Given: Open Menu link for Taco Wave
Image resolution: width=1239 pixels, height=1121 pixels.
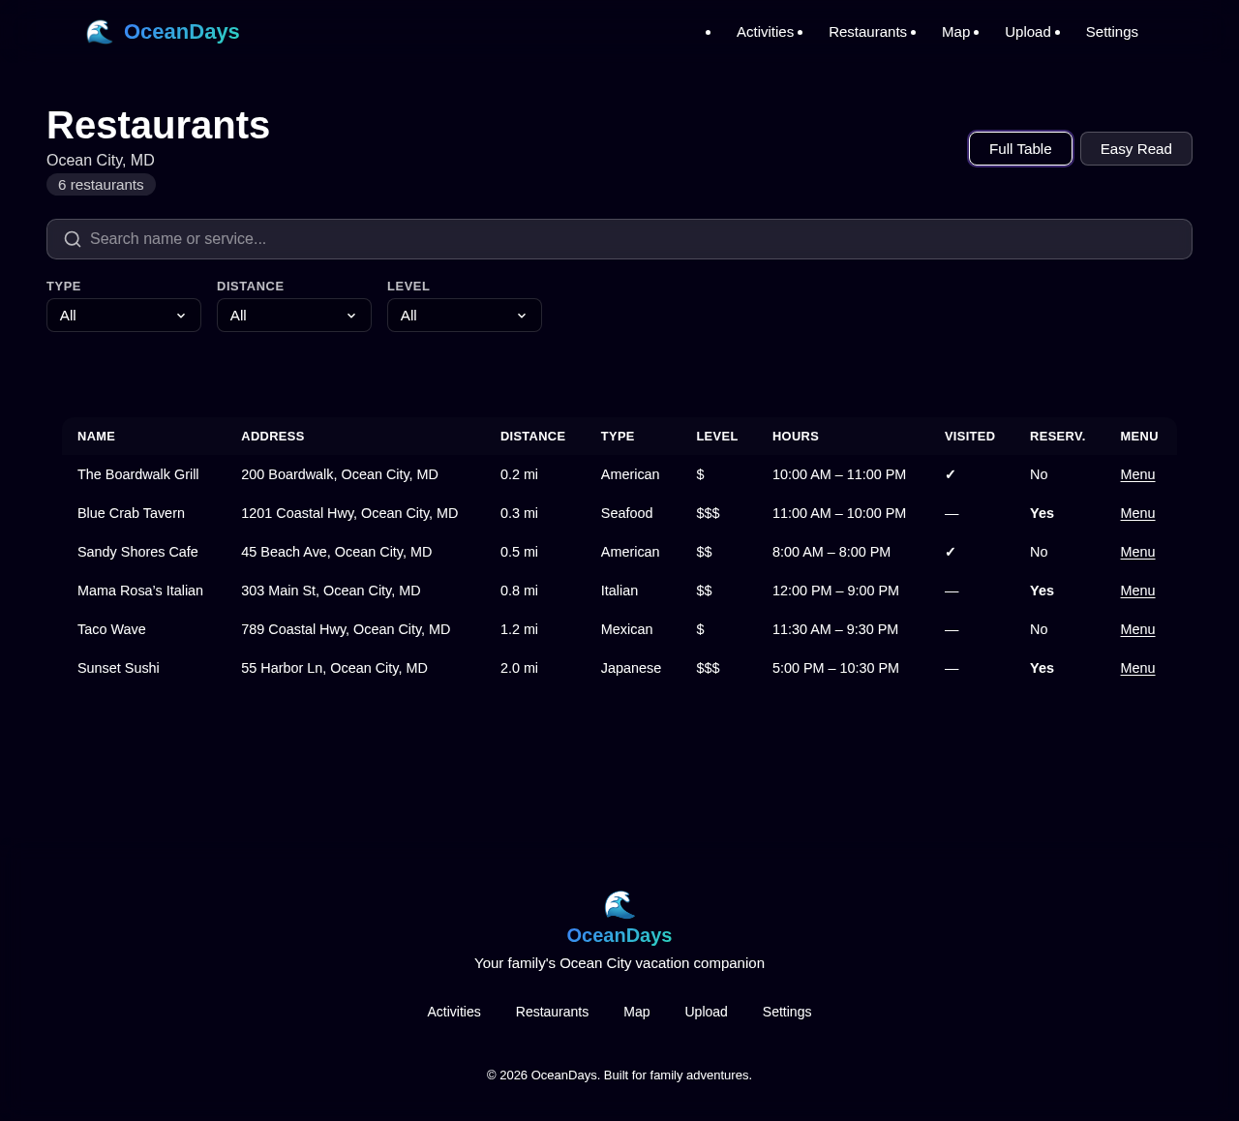Looking at the screenshot, I should point(1137,629).
